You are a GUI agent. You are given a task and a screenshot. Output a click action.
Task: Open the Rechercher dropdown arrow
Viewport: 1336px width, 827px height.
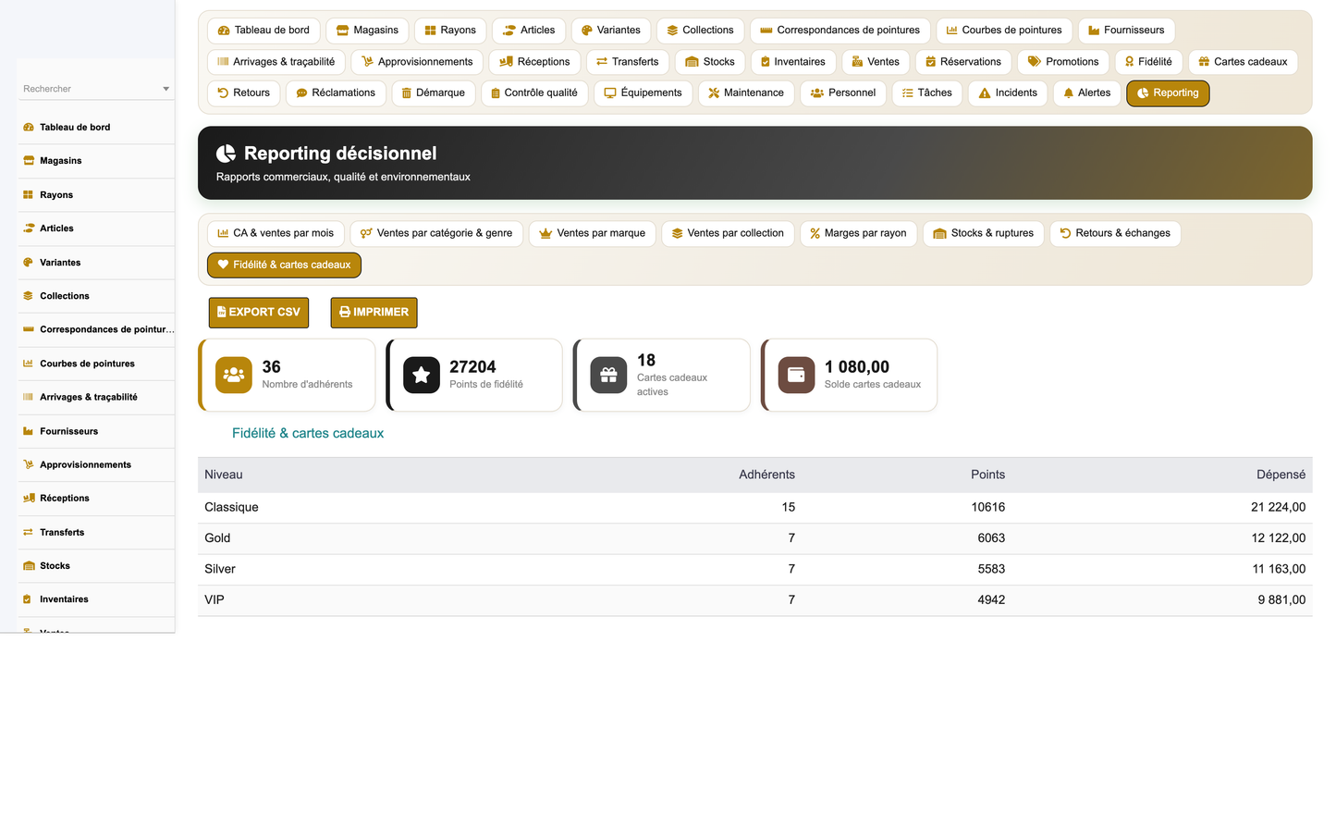point(166,89)
